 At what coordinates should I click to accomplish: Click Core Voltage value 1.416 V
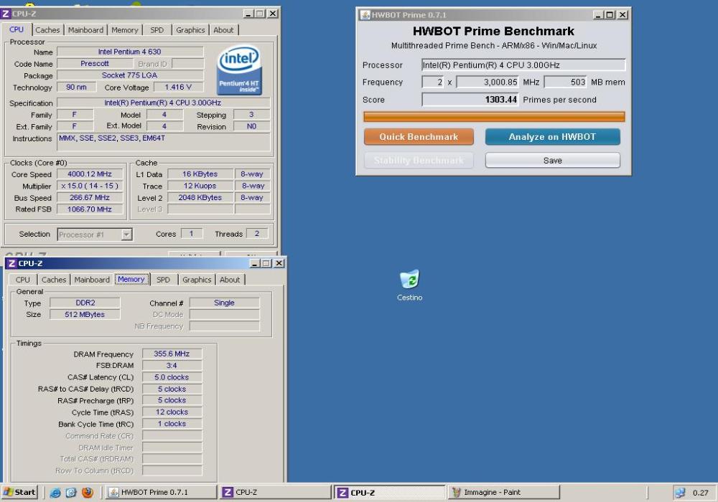(179, 87)
